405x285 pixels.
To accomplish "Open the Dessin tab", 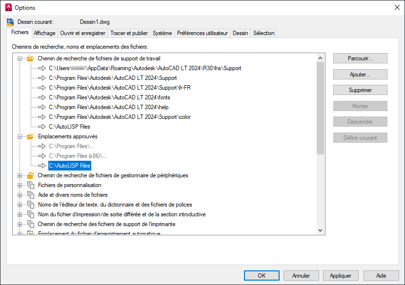I will click(x=240, y=33).
